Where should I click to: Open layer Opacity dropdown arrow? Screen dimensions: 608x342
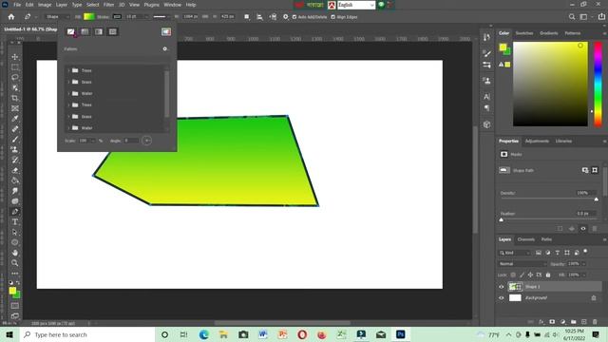[583, 264]
